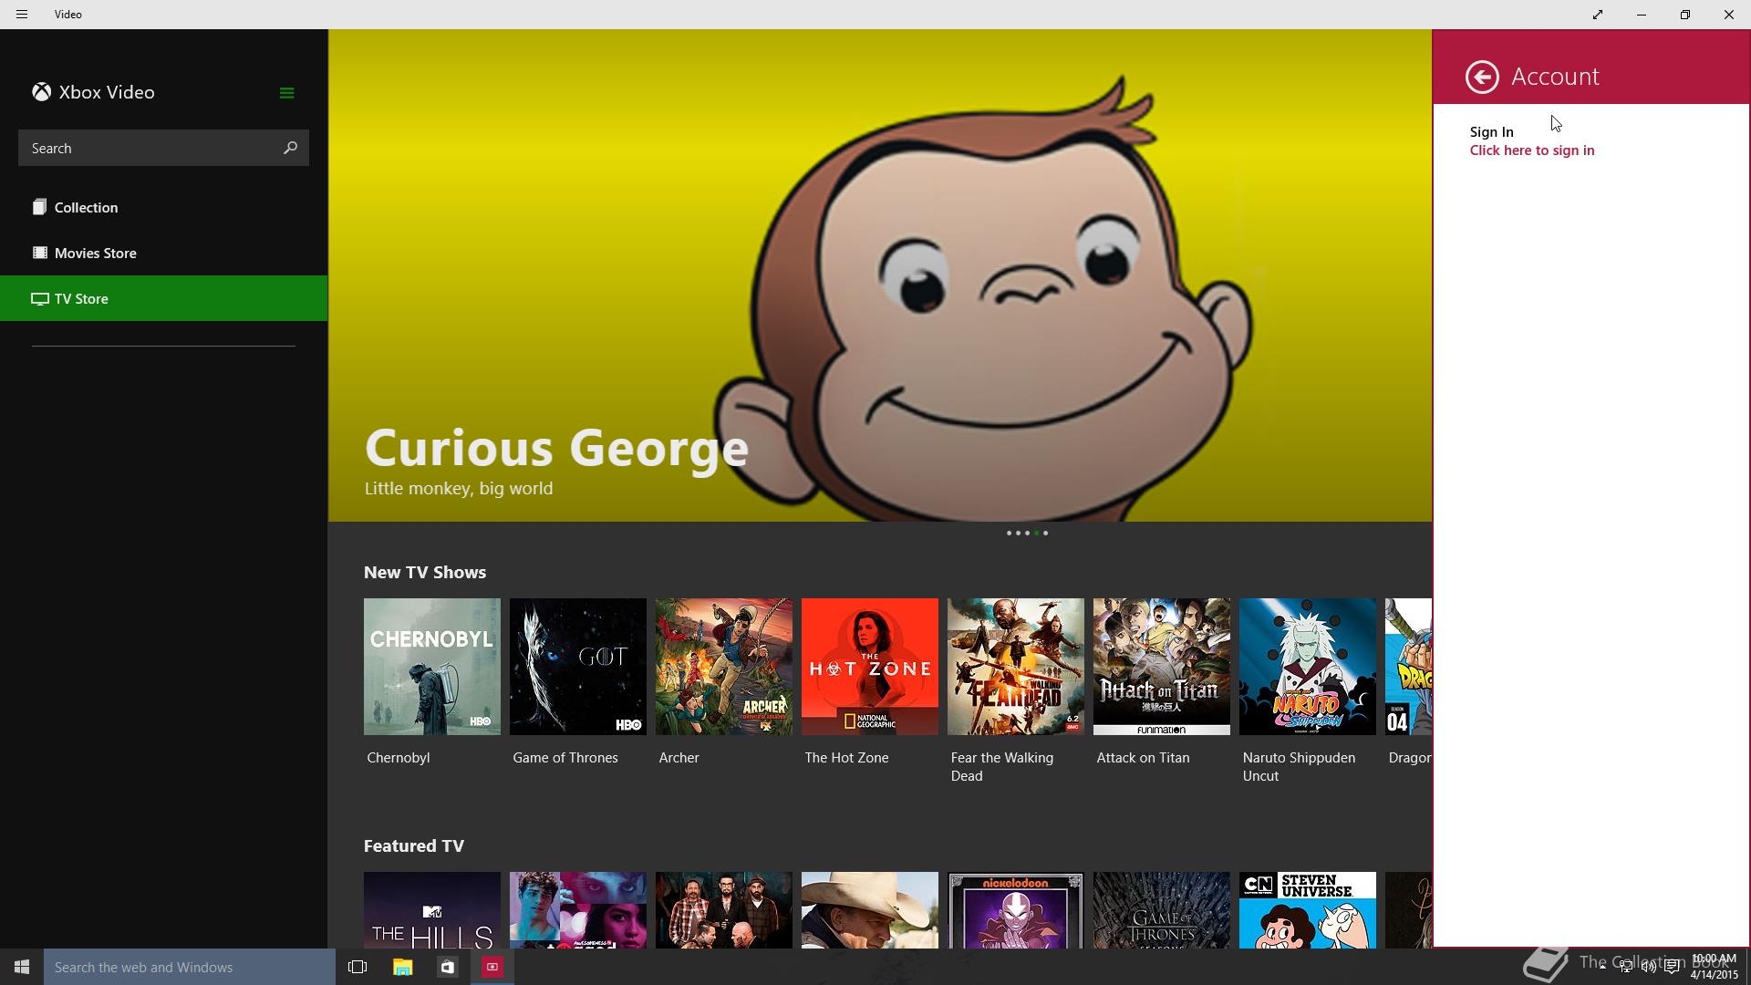Open the Movies Store section
The image size is (1751, 985).
click(164, 253)
